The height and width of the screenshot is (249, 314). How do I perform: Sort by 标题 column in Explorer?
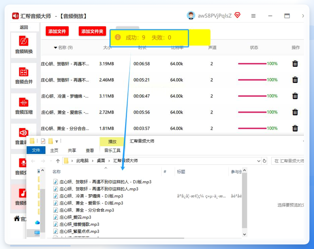tap(181, 172)
